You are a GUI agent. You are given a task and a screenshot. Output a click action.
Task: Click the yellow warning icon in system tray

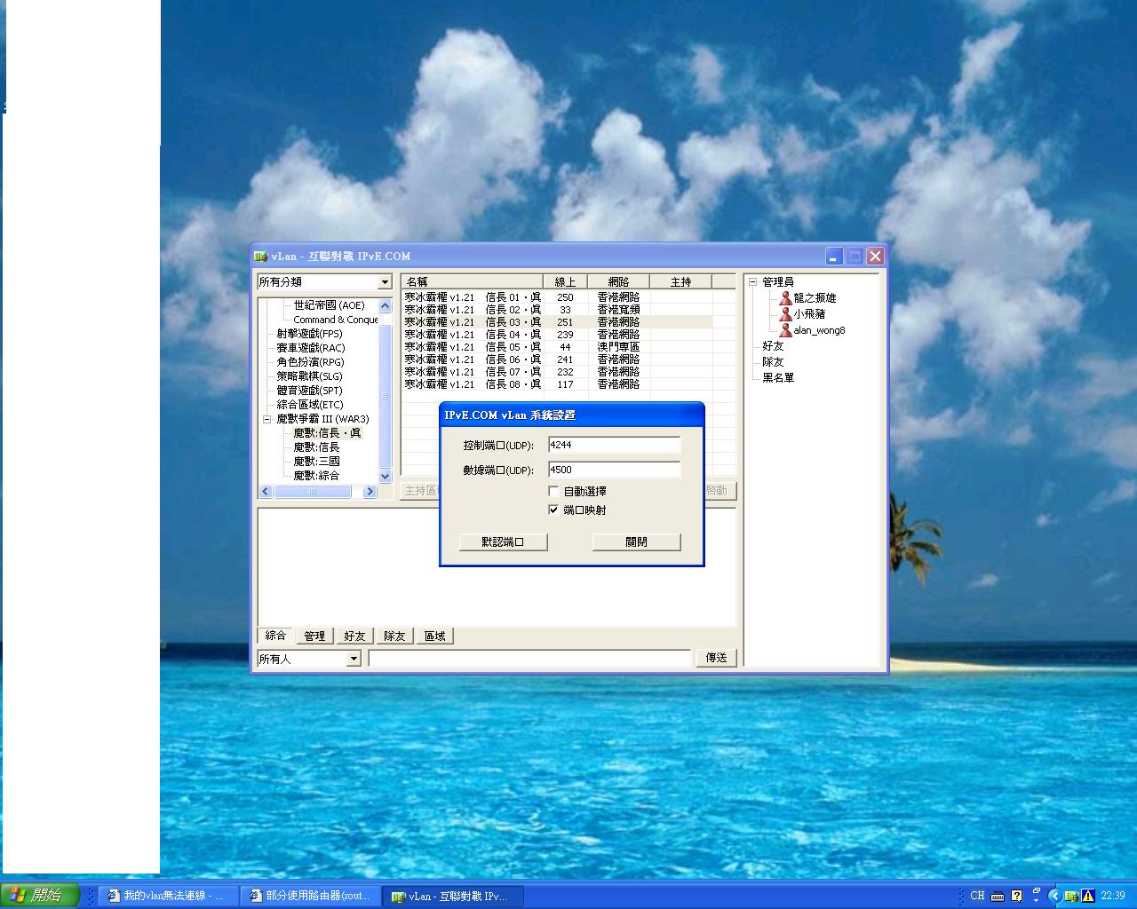1087,896
